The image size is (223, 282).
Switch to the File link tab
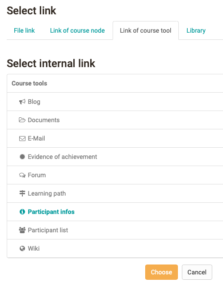(24, 30)
